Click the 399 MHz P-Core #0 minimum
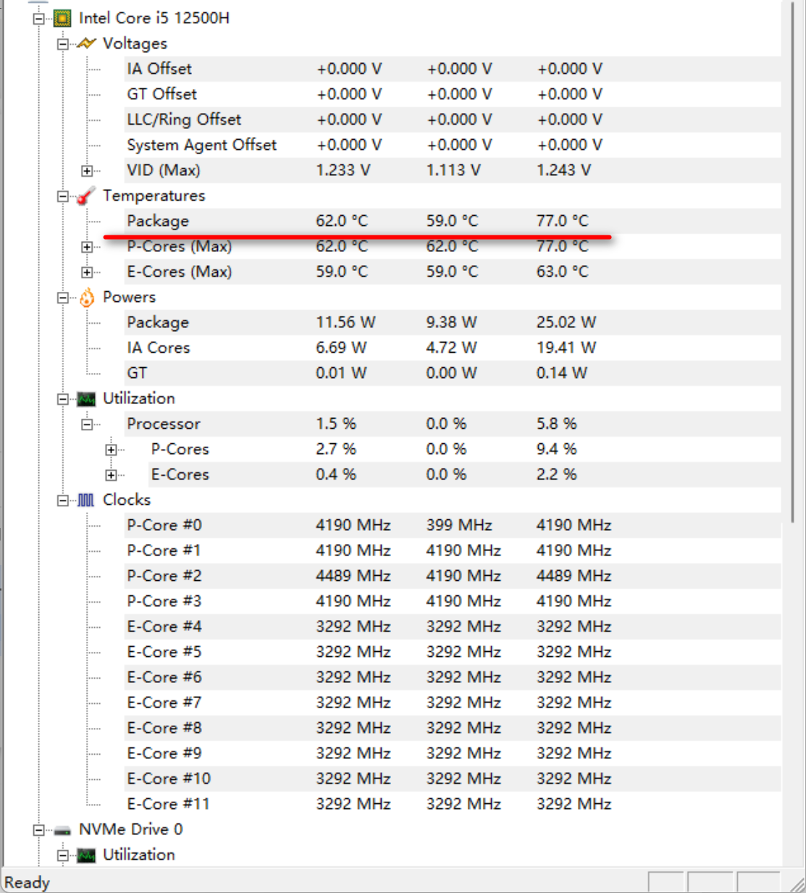Screen dimensions: 806x893 coord(459,525)
